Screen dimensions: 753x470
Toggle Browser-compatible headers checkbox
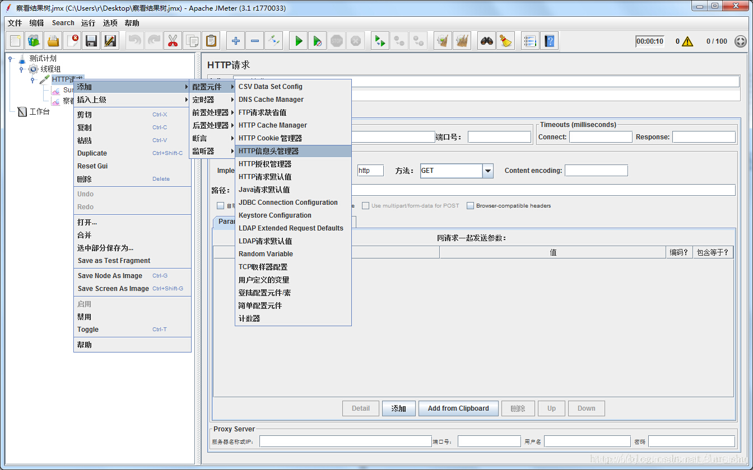(x=470, y=205)
